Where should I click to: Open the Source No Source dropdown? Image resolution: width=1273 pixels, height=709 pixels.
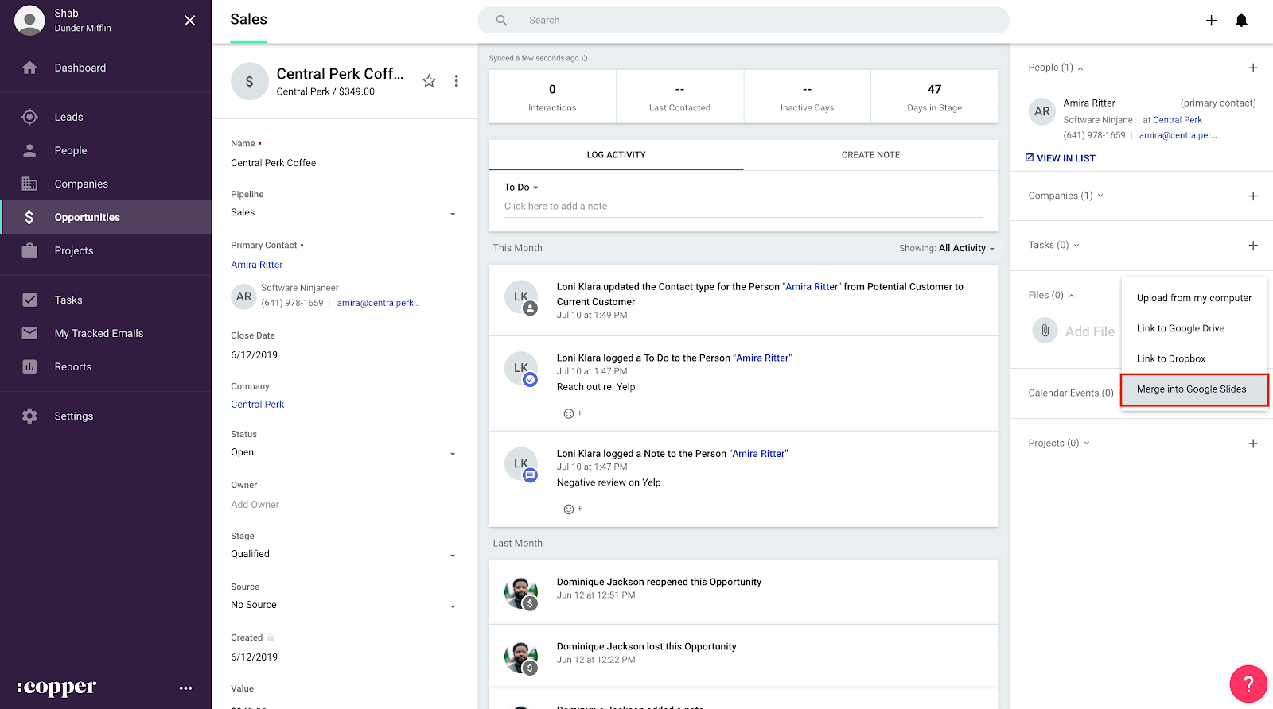(344, 606)
